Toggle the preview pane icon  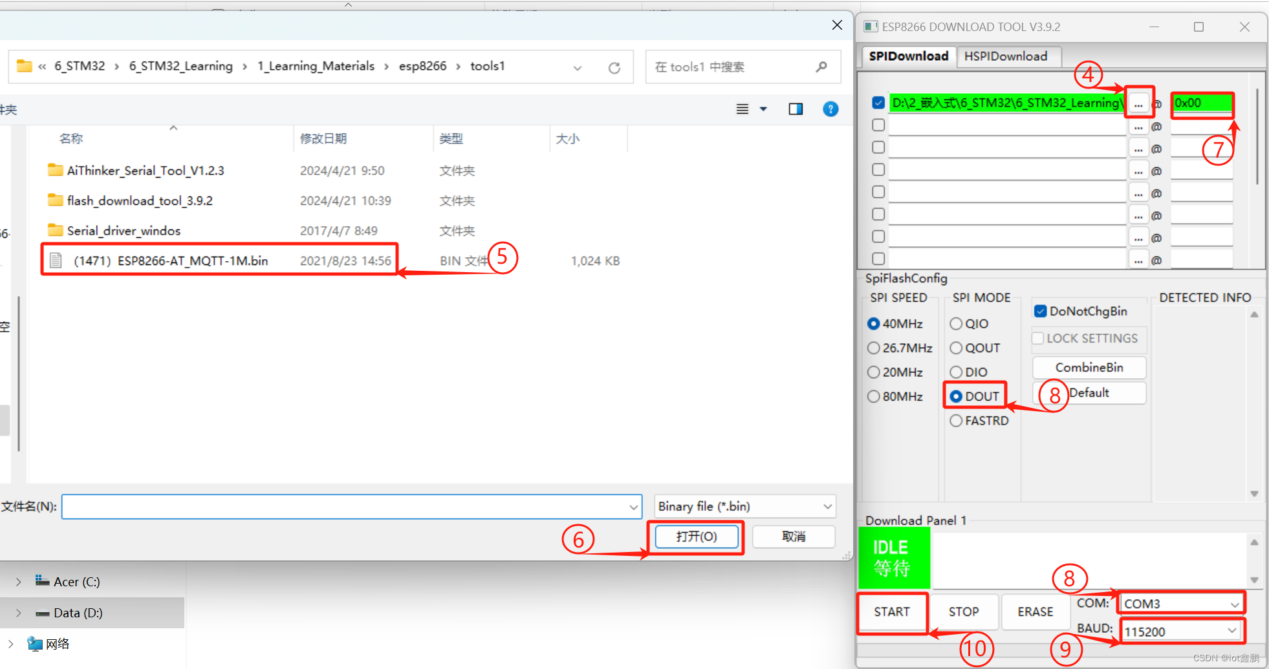coord(796,109)
